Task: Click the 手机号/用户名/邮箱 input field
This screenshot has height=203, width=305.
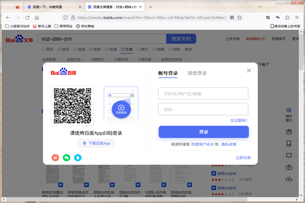Action: click(x=203, y=94)
